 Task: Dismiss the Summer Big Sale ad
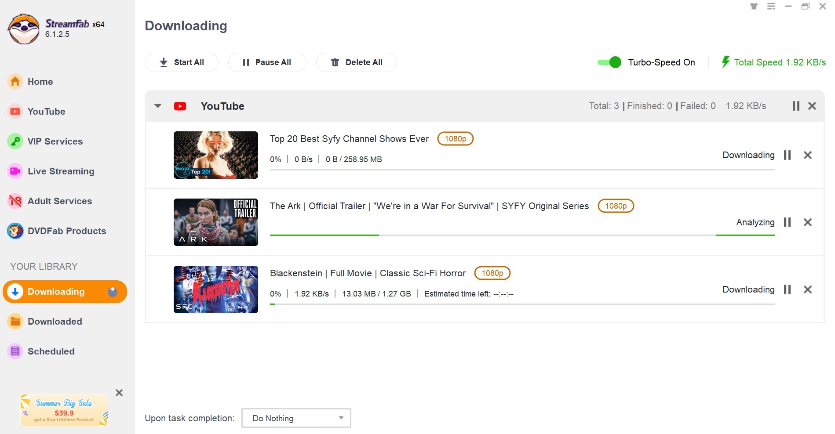point(119,393)
